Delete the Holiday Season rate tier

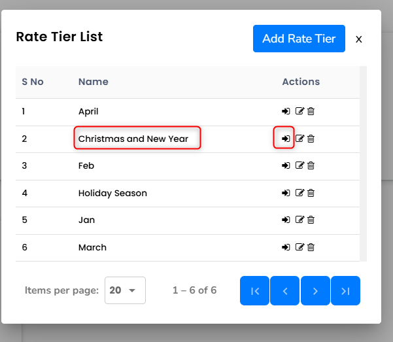tap(311, 193)
